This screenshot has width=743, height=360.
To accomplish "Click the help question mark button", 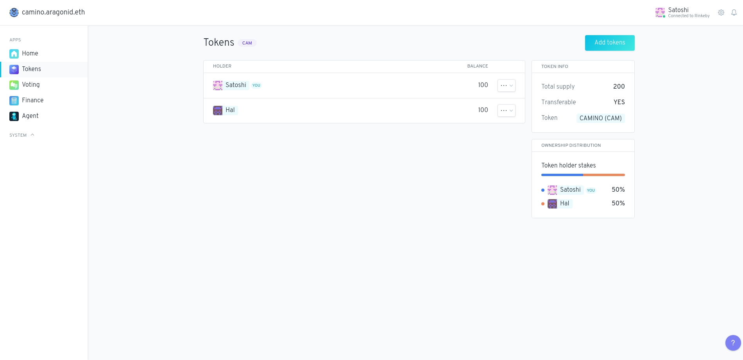I will (x=733, y=343).
